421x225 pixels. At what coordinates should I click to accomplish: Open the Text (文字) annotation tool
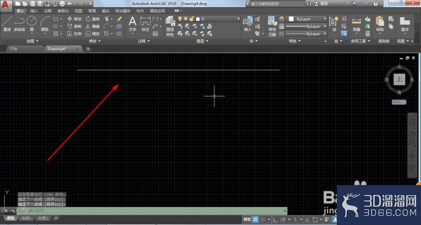pos(132,24)
